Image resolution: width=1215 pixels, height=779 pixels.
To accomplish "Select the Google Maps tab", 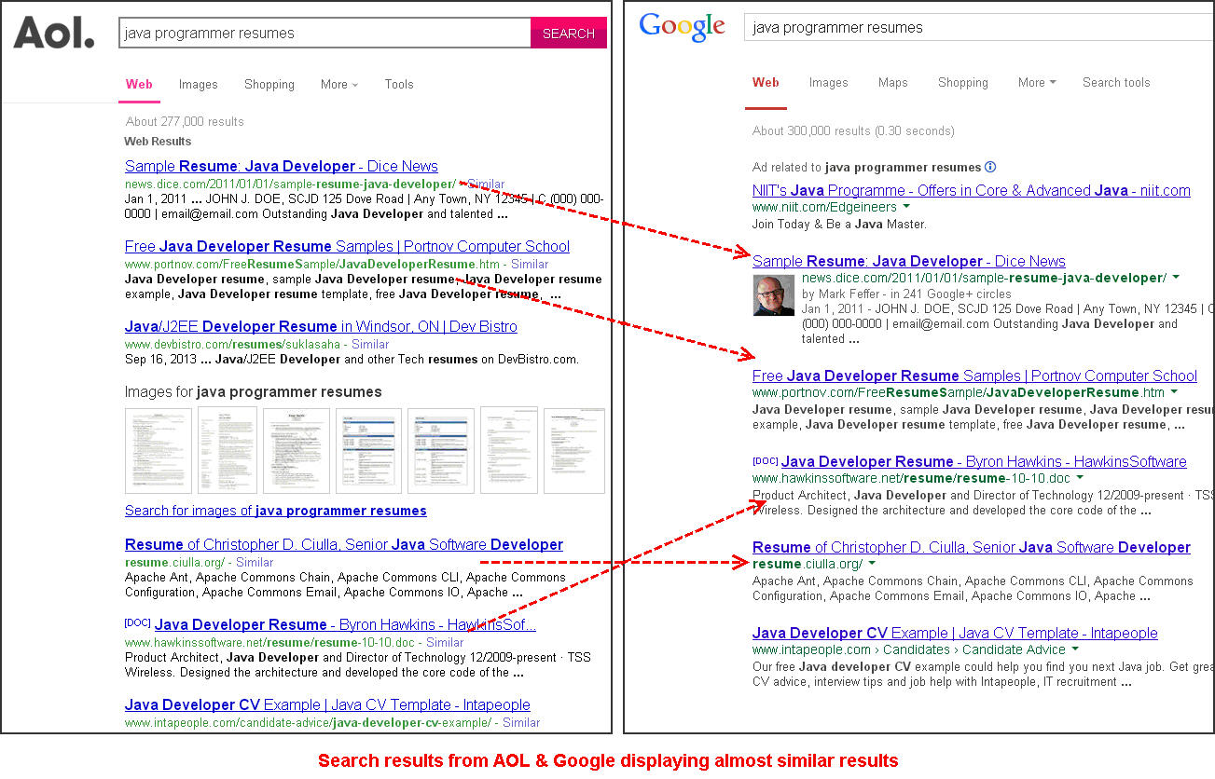I will [x=892, y=82].
